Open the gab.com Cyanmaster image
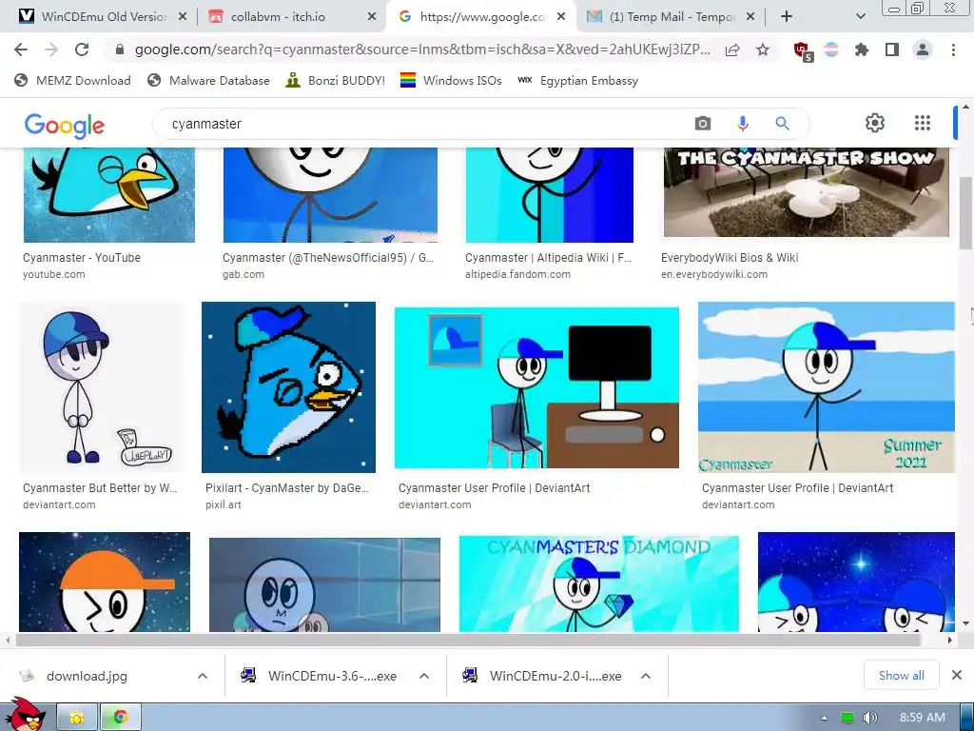Screen dimensions: 974x731 pyautogui.click(x=330, y=194)
